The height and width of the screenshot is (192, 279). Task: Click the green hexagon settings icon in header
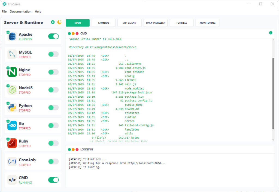(x=53, y=22)
